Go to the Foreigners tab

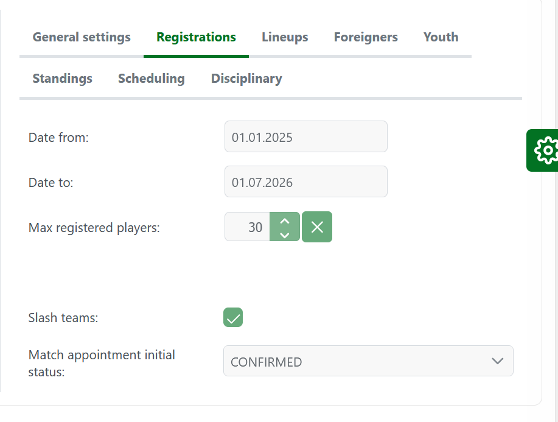click(x=366, y=37)
